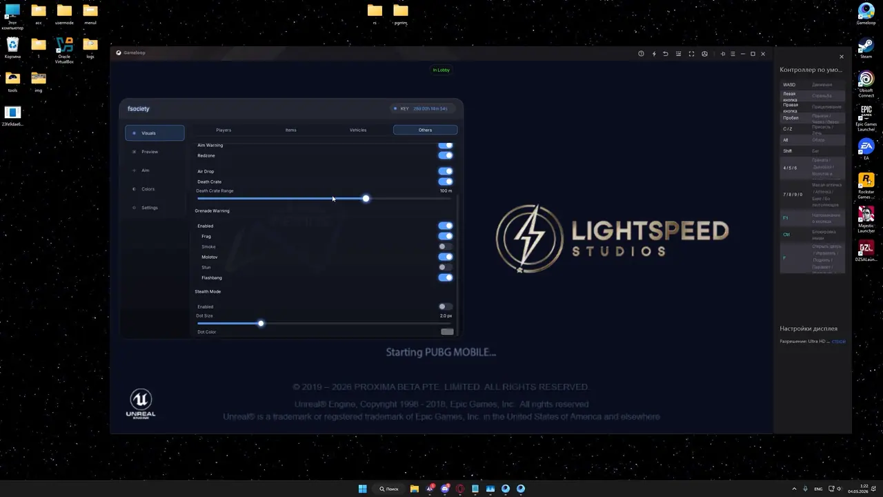
Task: Open the Settings sidebar section
Action: [155, 208]
